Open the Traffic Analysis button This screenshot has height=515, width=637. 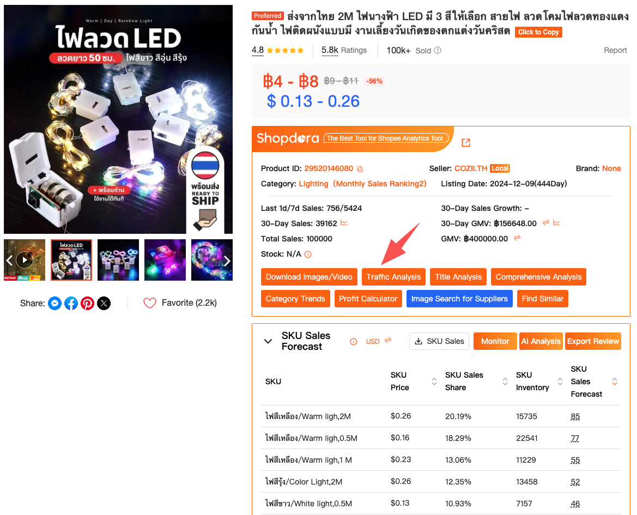coord(393,277)
